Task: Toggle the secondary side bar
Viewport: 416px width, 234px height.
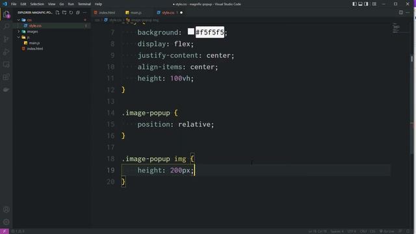Action: click(366, 4)
